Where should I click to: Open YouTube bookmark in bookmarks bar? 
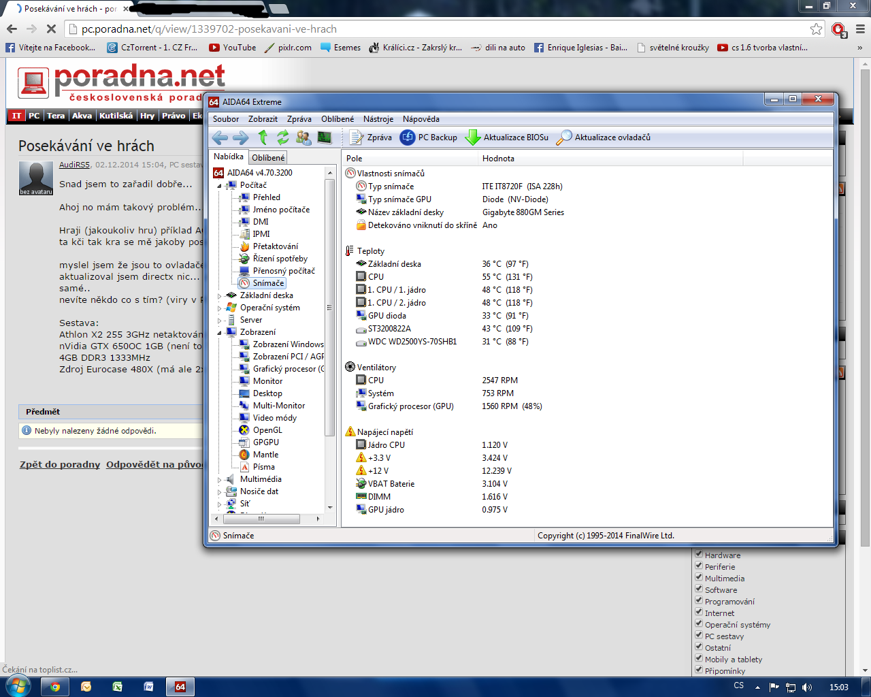tap(233, 48)
